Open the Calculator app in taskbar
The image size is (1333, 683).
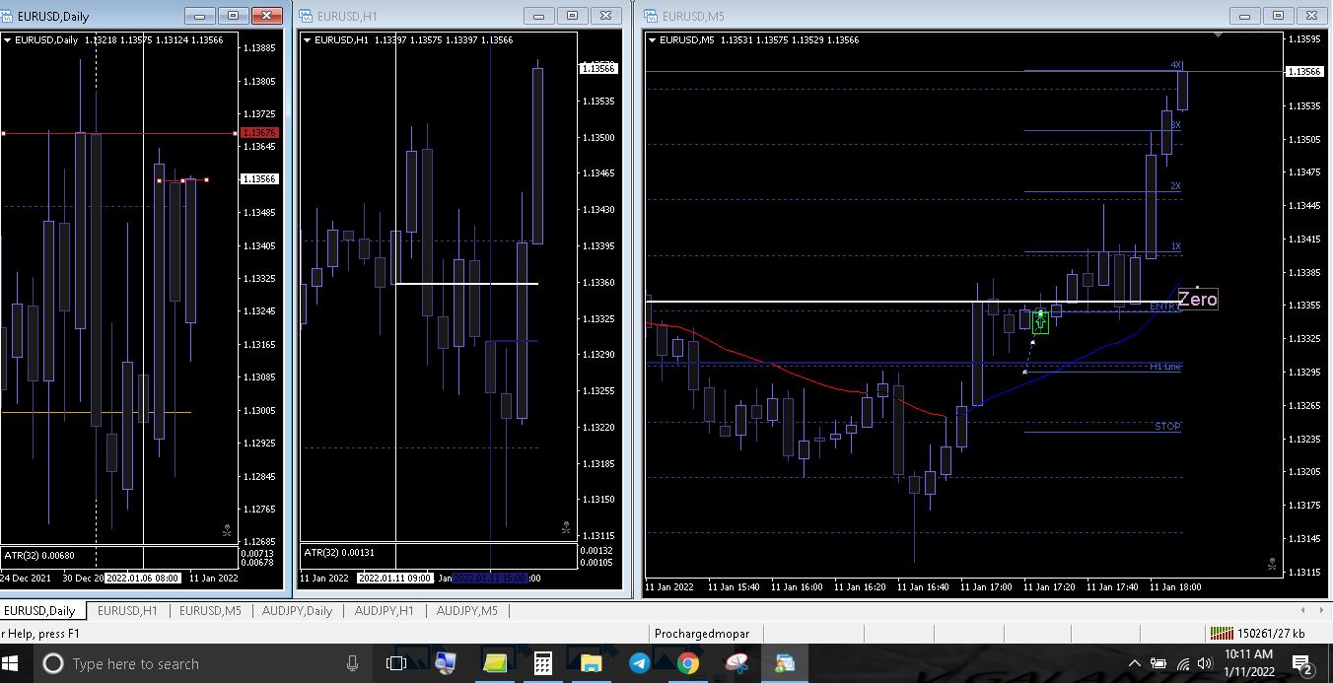pos(542,663)
